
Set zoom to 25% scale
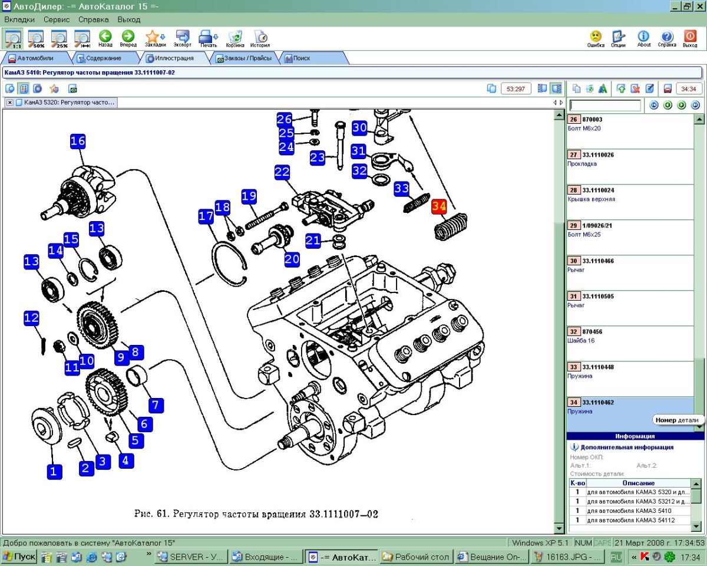(59, 38)
